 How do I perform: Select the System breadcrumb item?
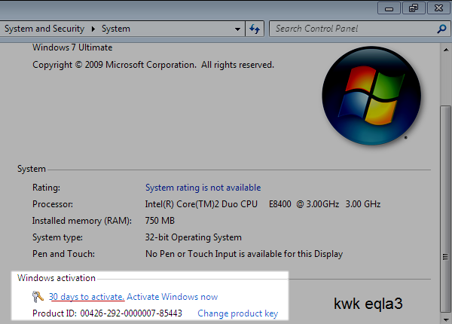click(116, 29)
